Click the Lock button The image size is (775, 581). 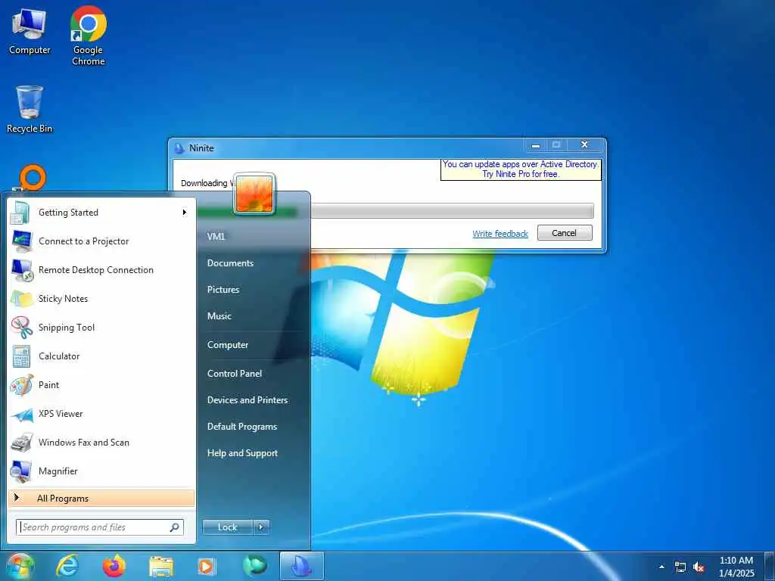[x=227, y=527]
